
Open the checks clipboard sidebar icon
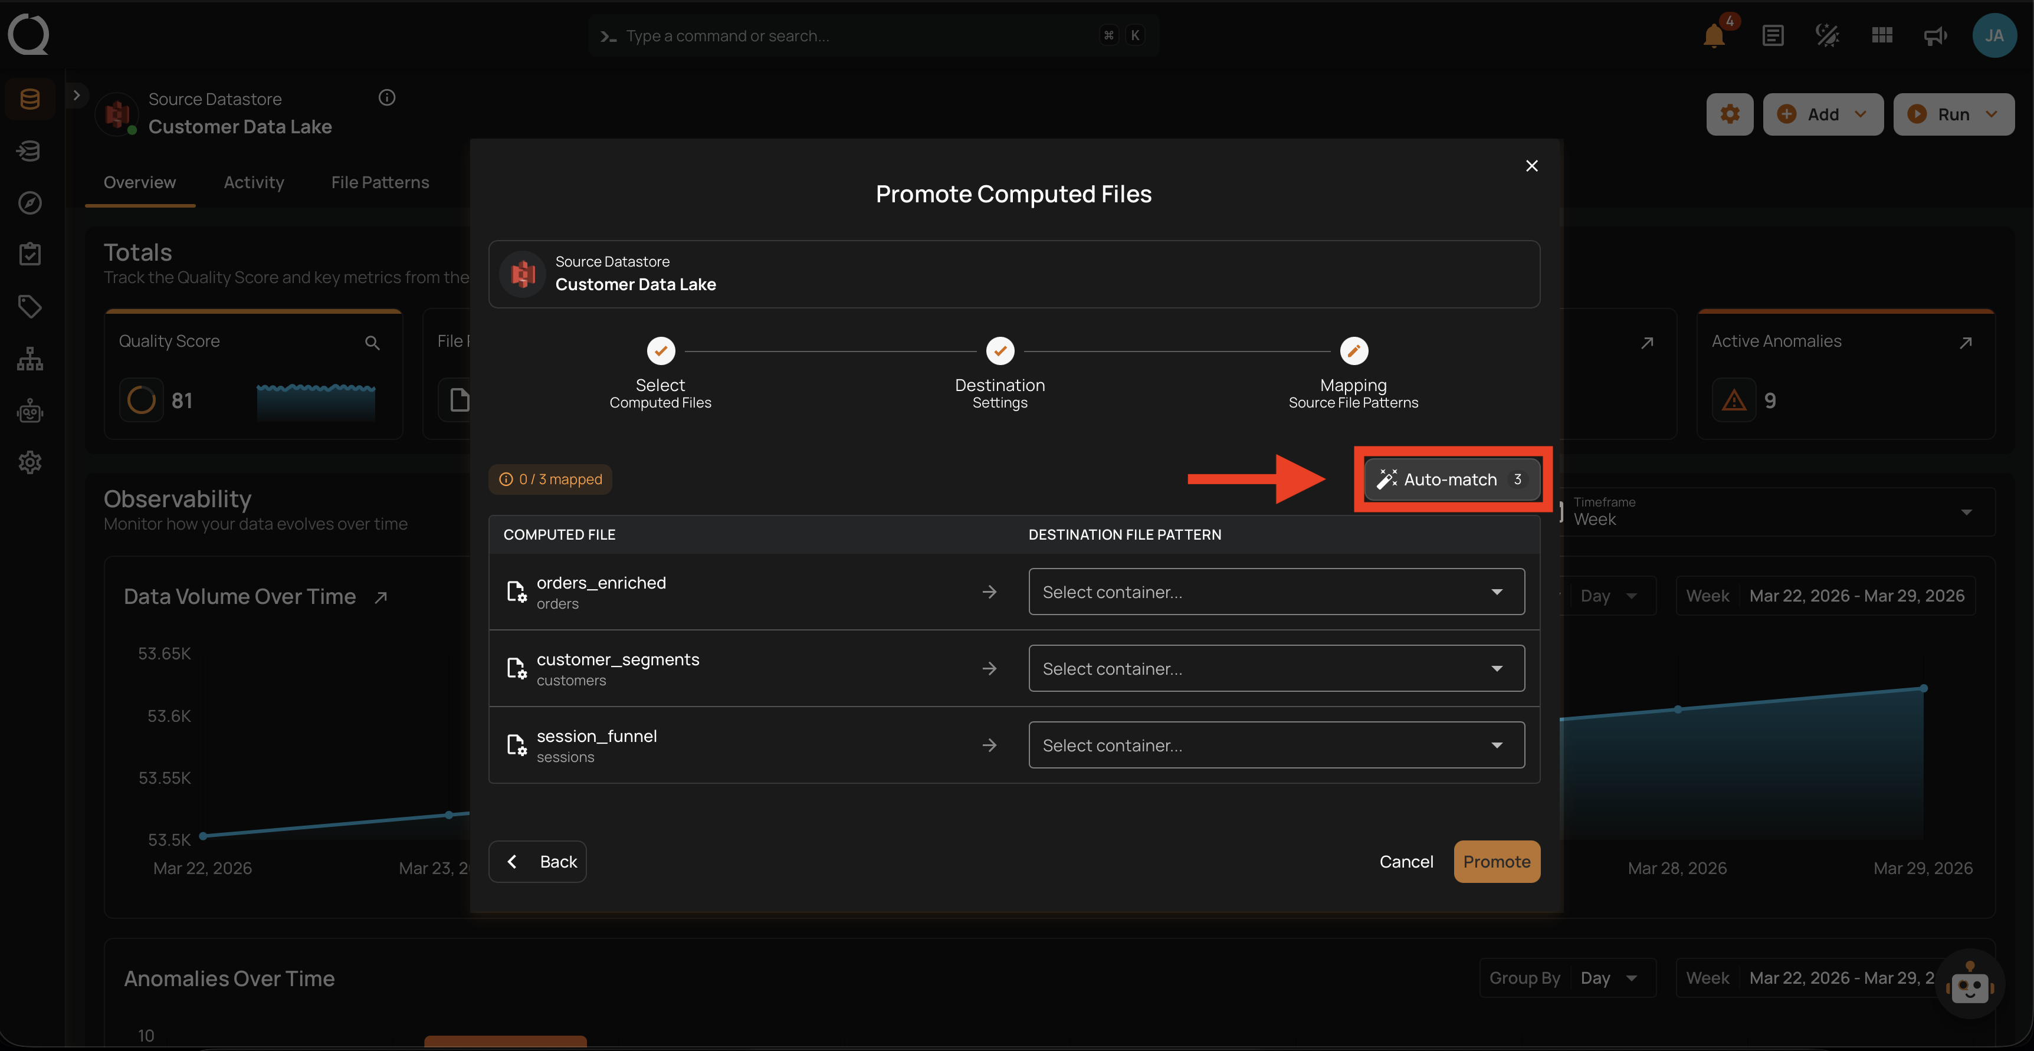coord(30,254)
